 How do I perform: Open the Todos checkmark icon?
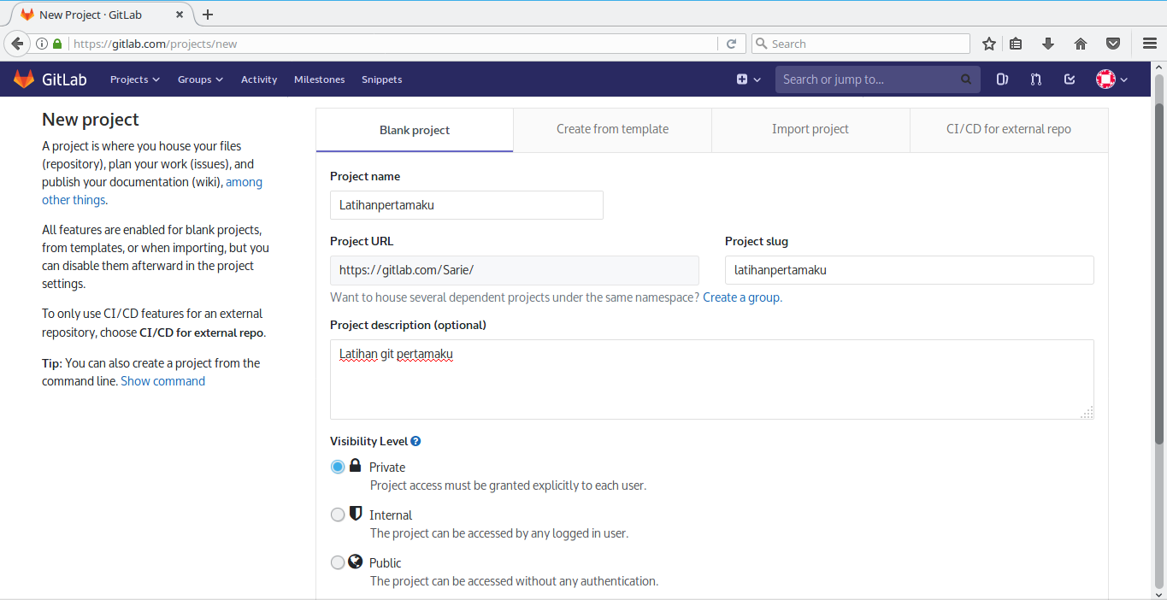tap(1069, 79)
